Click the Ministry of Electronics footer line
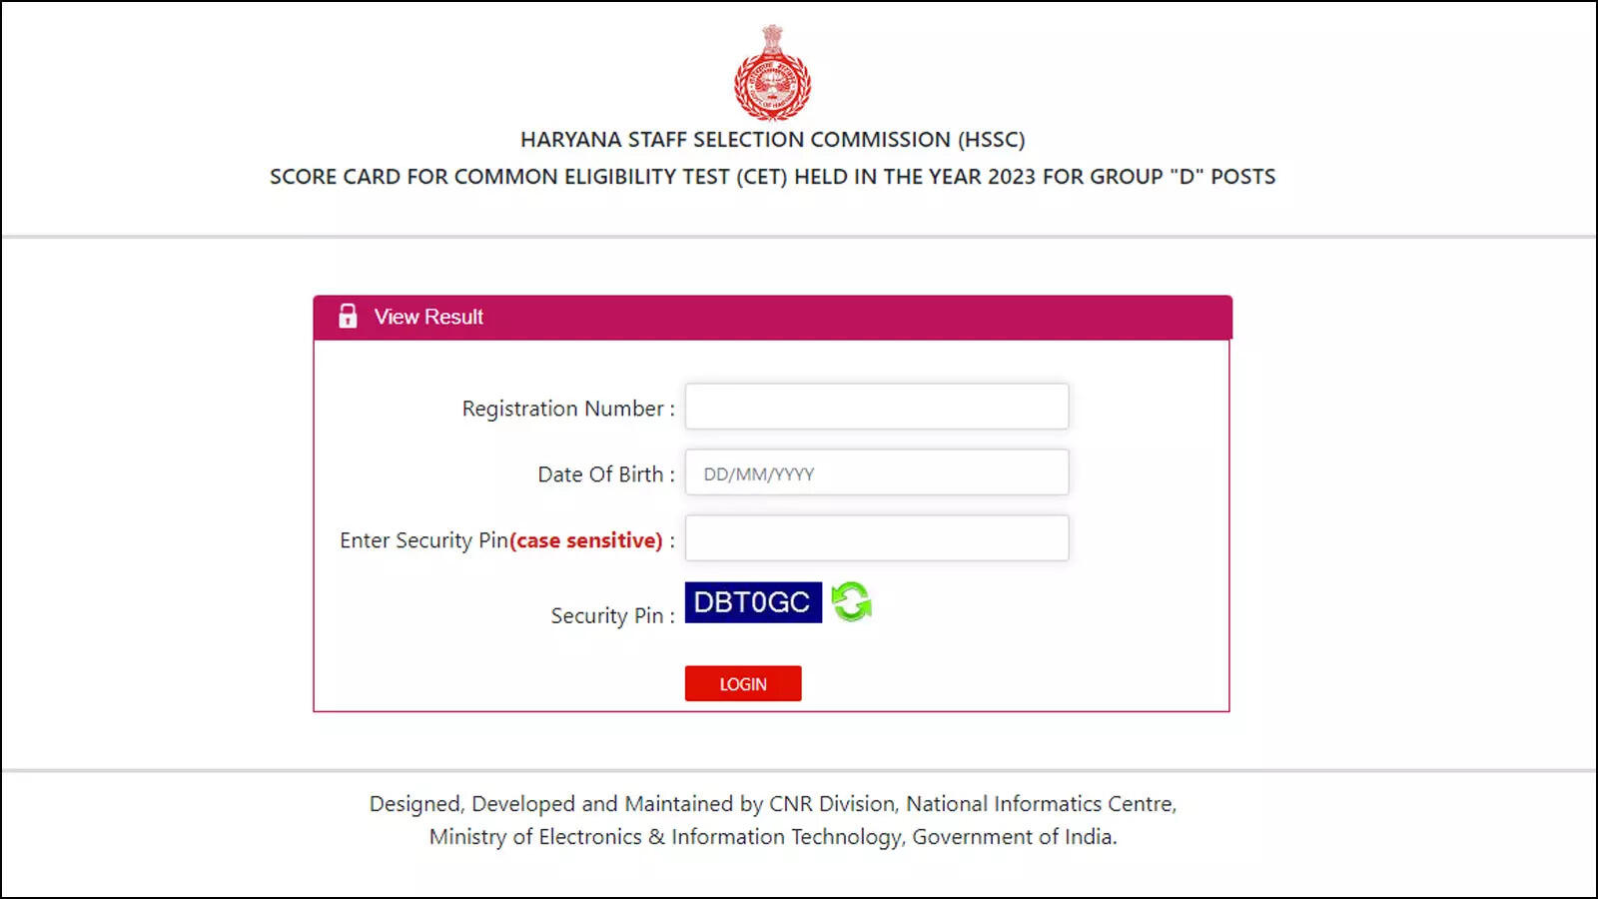This screenshot has height=899, width=1598. (773, 837)
